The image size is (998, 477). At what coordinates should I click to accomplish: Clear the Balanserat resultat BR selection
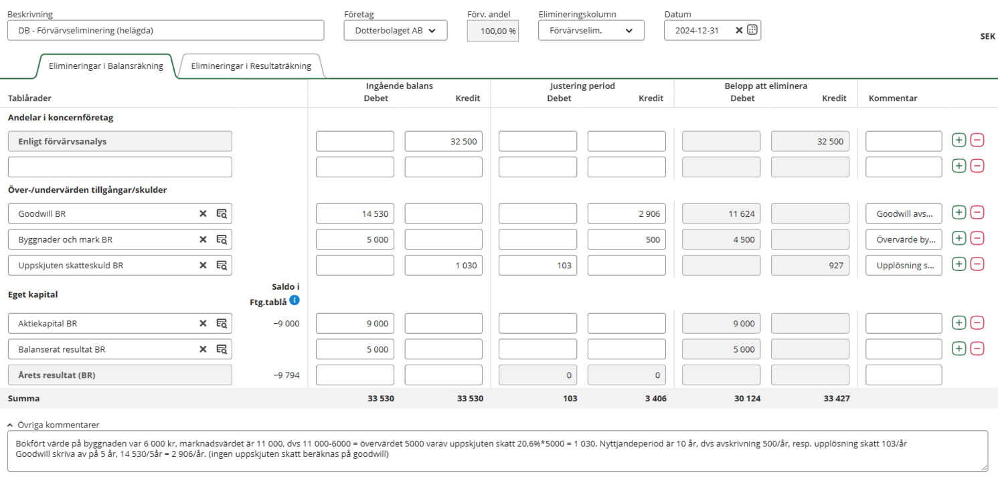(203, 349)
